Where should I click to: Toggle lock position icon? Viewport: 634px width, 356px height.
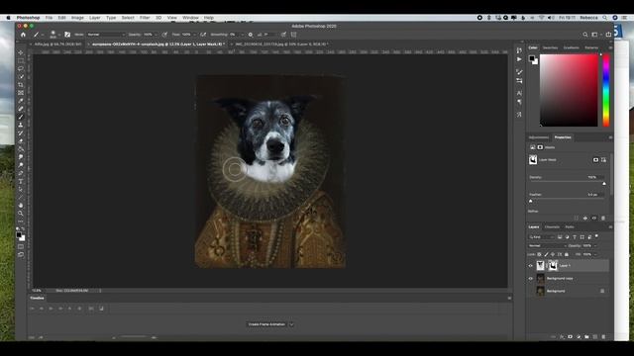[x=553, y=255]
